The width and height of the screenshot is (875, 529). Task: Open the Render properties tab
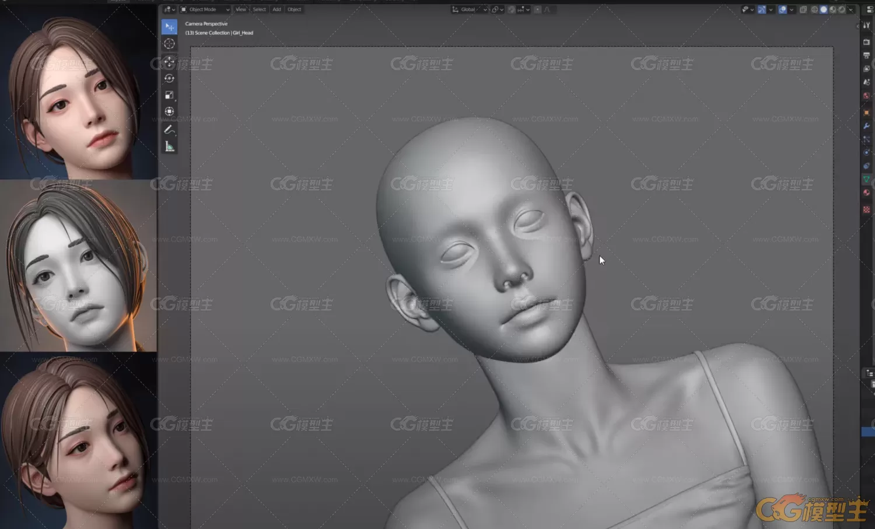coord(866,42)
